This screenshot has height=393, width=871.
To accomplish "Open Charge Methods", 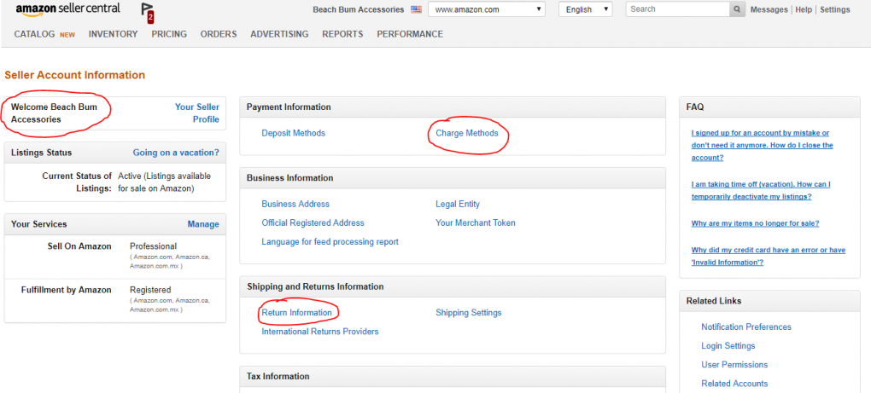I will pos(467,133).
